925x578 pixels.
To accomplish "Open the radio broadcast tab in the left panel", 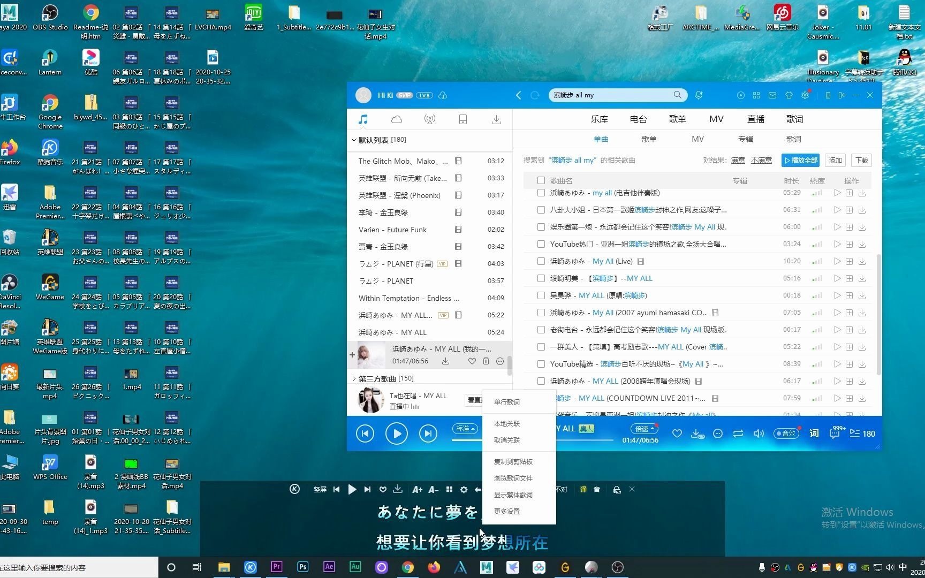I will tap(430, 119).
